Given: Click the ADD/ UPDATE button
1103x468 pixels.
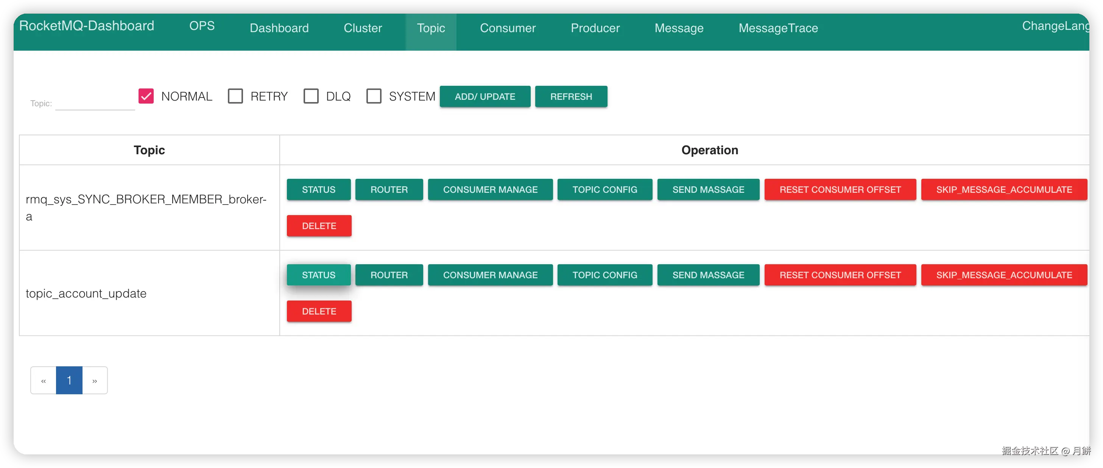Looking at the screenshot, I should 485,97.
